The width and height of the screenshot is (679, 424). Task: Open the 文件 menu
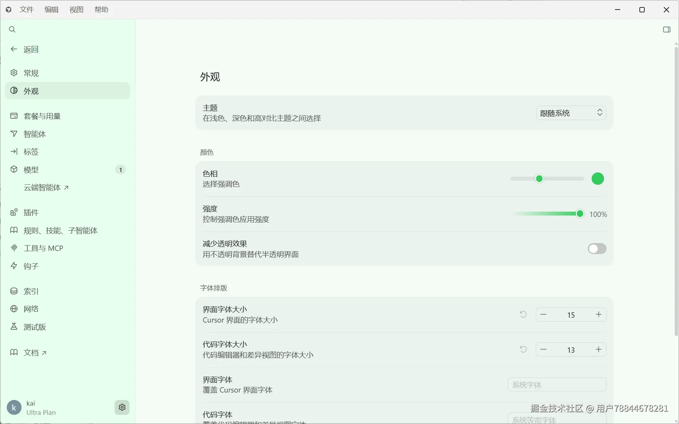tap(27, 10)
